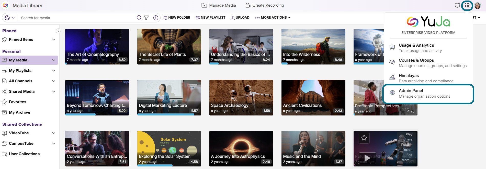Open Manage Media tab
Image resolution: width=486 pixels, height=169 pixels.
[x=219, y=5]
